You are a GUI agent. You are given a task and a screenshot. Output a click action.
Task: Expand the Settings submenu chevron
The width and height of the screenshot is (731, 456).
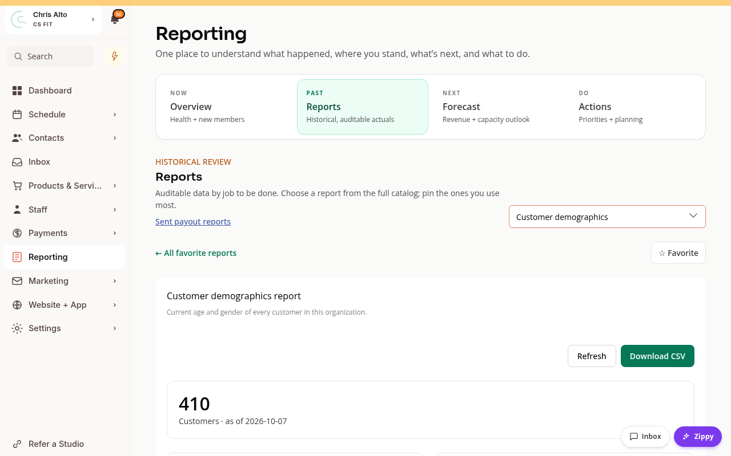coord(115,328)
